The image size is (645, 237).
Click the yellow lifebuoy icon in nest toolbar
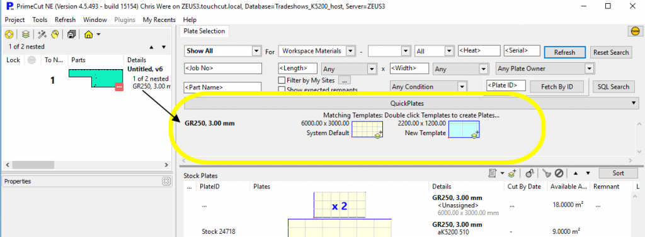click(x=9, y=35)
